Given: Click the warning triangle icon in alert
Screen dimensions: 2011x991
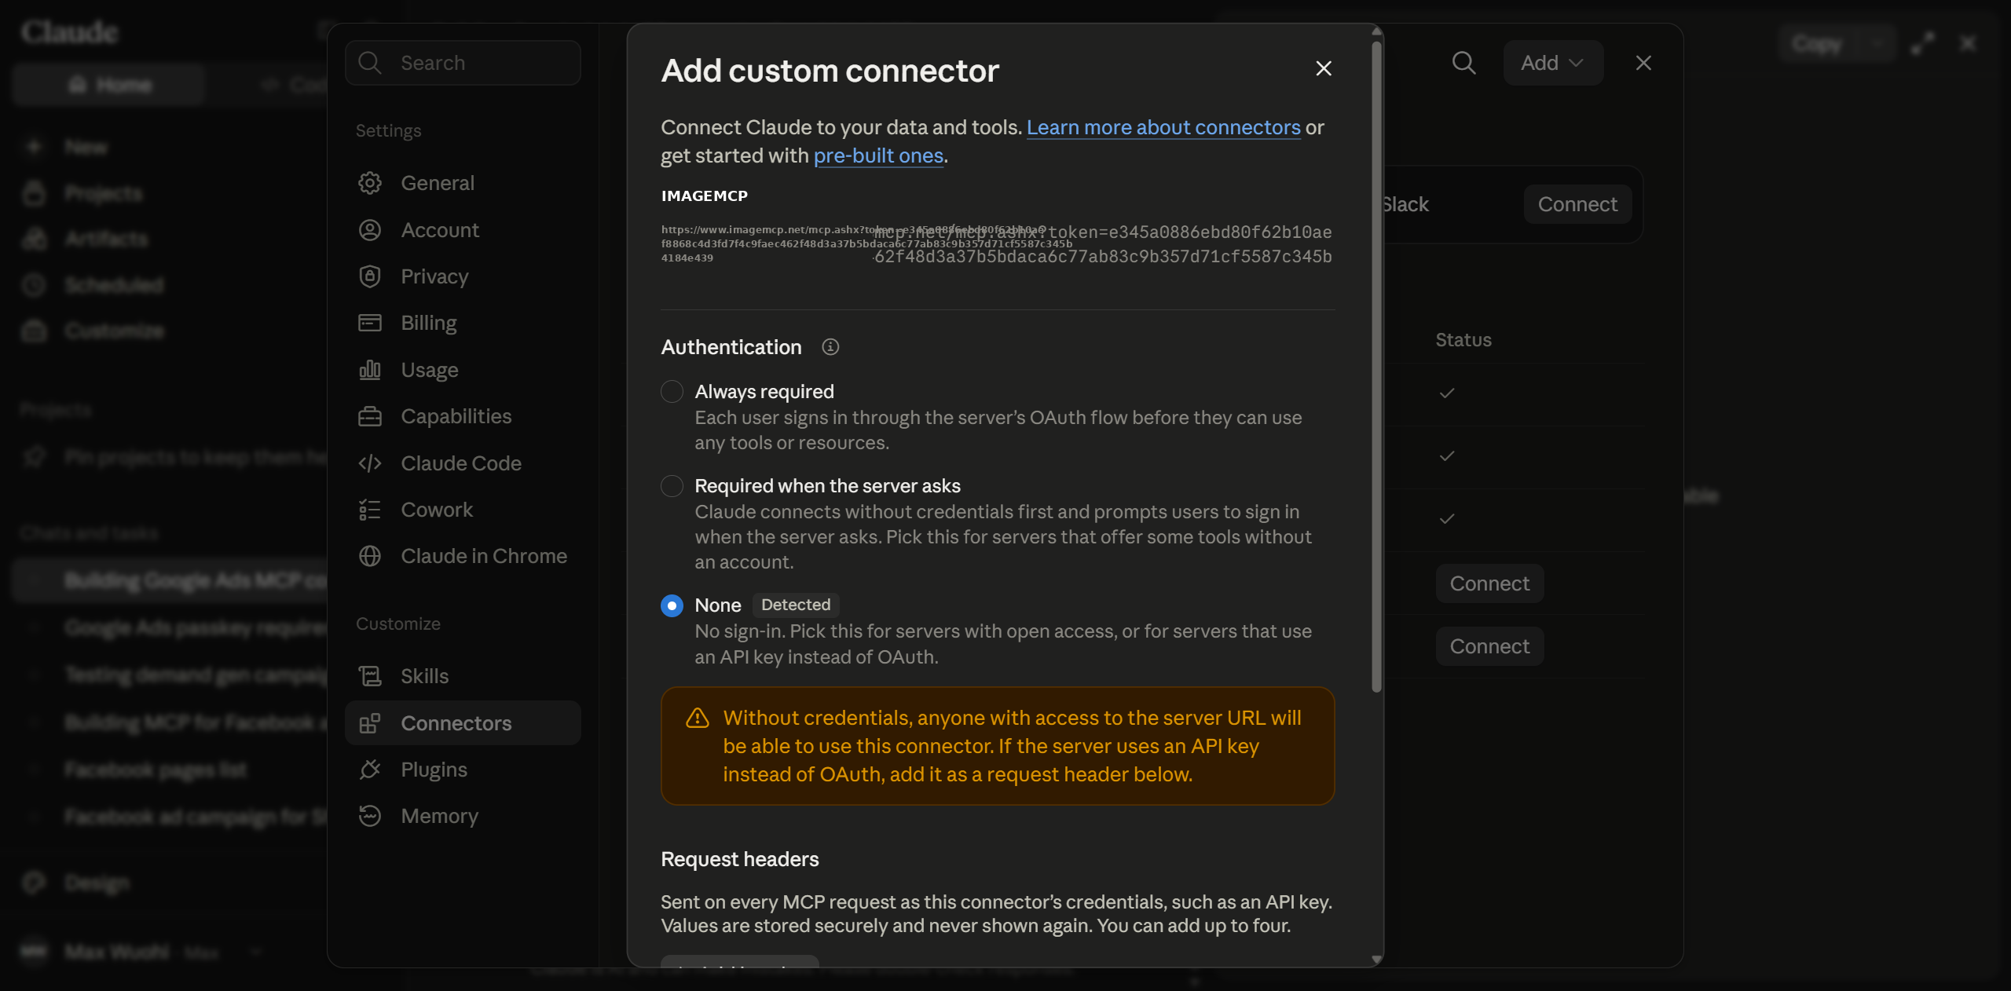Looking at the screenshot, I should pyautogui.click(x=698, y=718).
